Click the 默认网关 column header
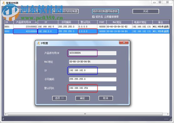Screen dimensions: 174x123 pyautogui.click(x=88, y=22)
